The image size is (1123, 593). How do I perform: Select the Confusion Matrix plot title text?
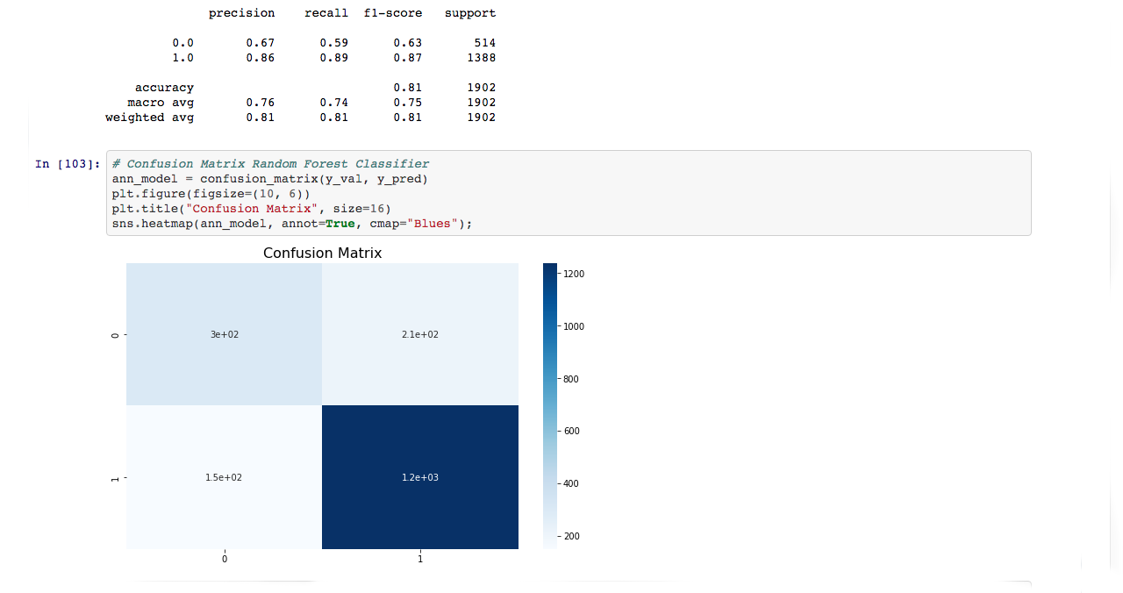(321, 253)
